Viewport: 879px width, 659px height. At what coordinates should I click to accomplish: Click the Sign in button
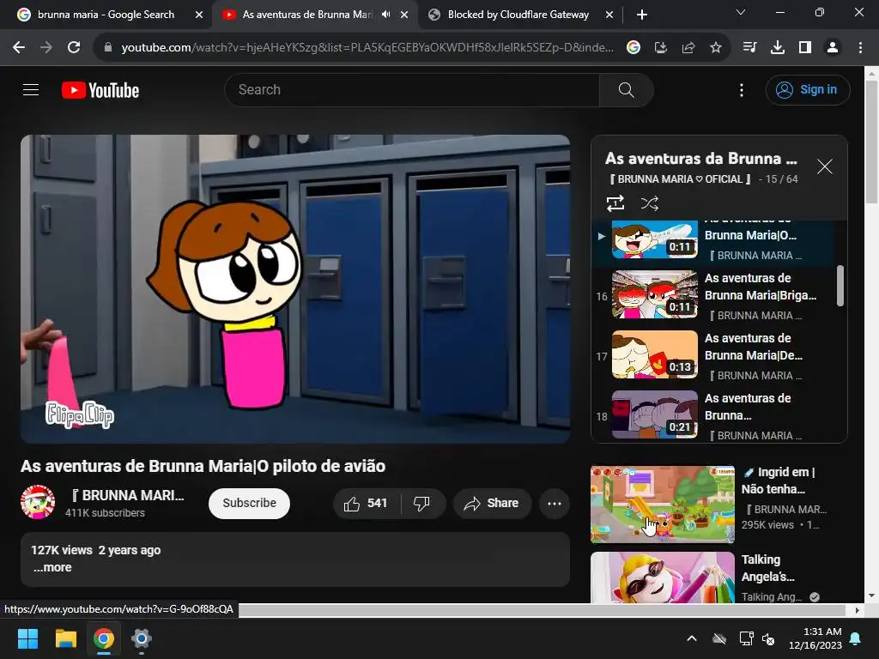pos(808,89)
